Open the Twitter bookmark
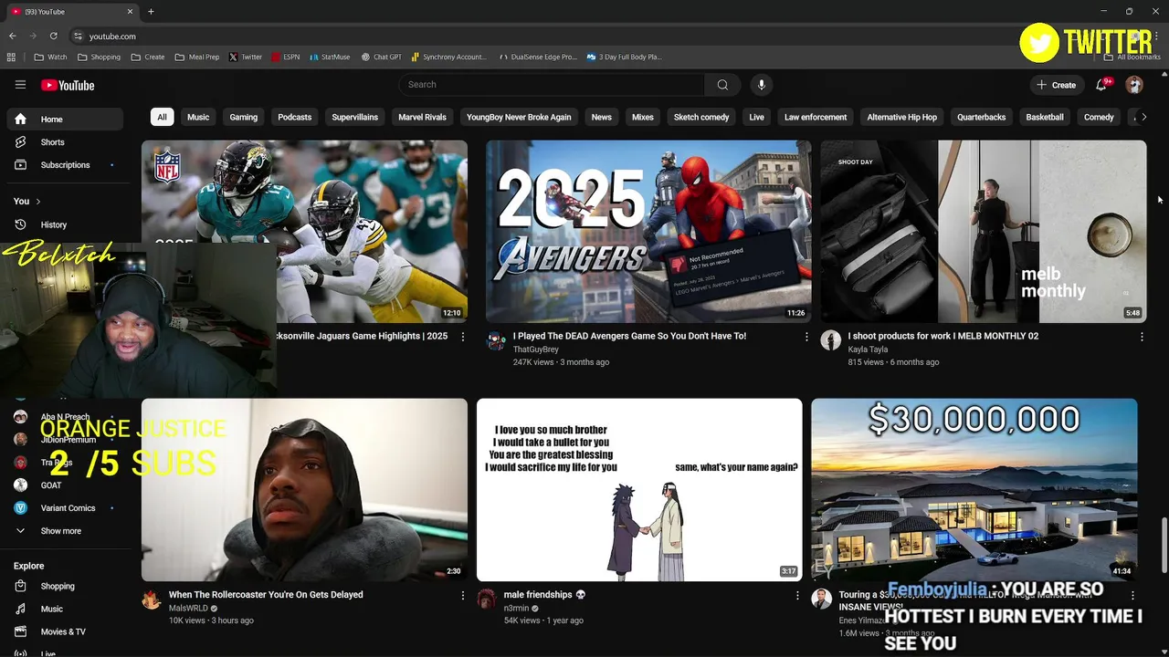Viewport: 1169px width, 657px height. tap(246, 57)
